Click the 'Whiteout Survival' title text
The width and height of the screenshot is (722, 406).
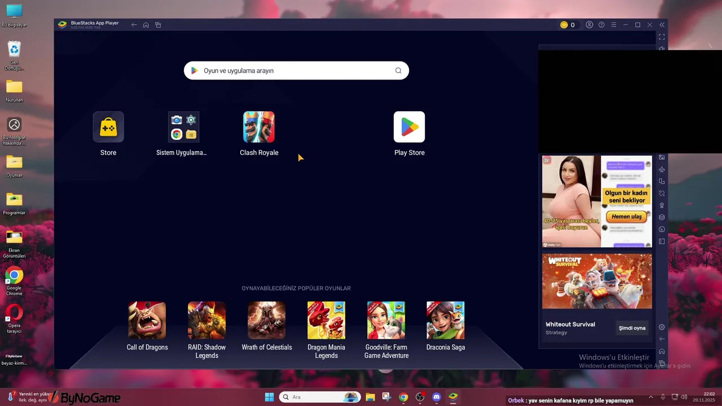point(570,324)
